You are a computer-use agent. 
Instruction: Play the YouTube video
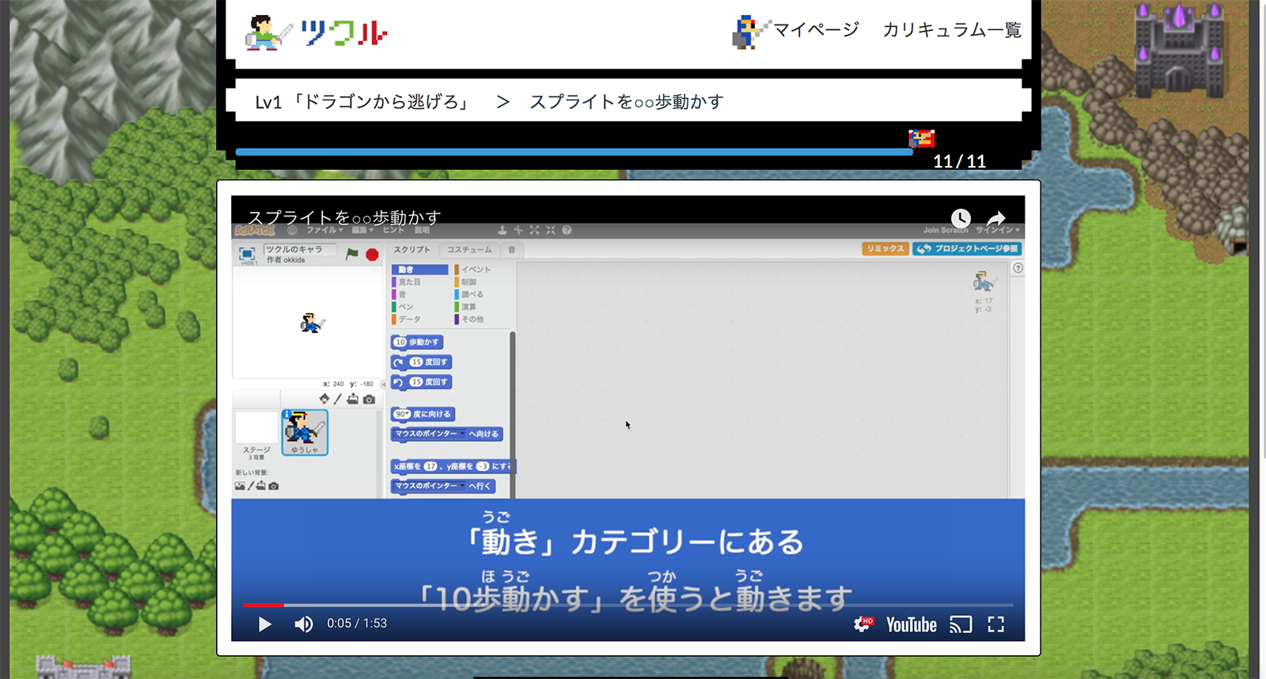(x=265, y=624)
